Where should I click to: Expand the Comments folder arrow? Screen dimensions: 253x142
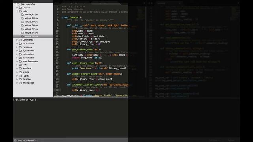(x=17, y=40)
